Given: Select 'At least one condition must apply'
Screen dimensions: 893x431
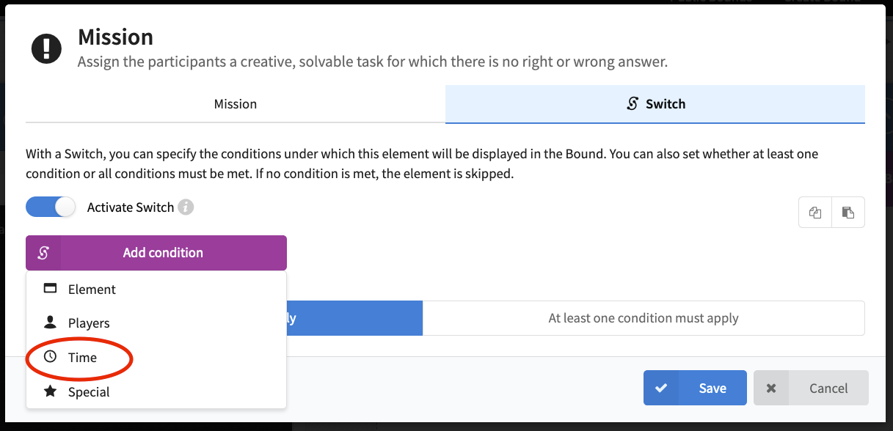Looking at the screenshot, I should (644, 318).
